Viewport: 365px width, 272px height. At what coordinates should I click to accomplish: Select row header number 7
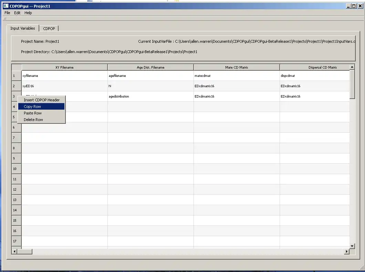tap(17, 138)
